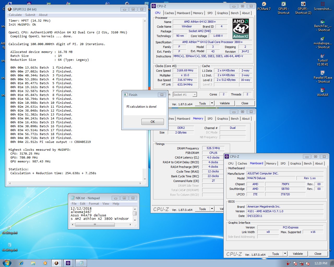Click the NIK.txt Notepad title bar icon
Image resolution: width=334 pixels, height=267 pixels.
tap(73, 198)
